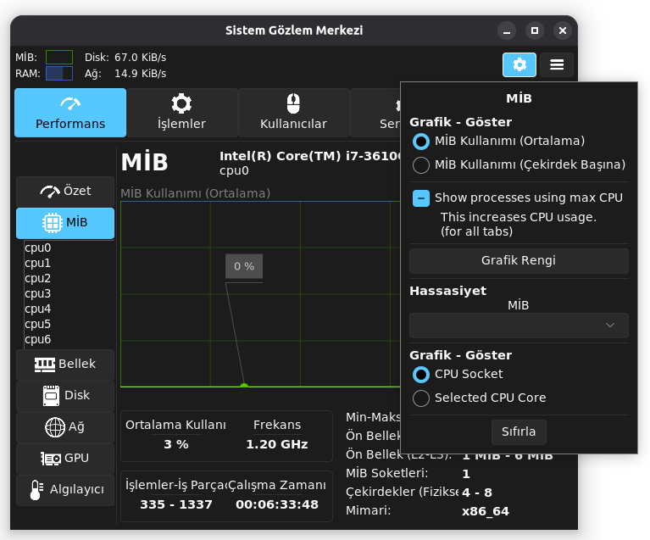650x540 pixels.
Task: Open the Ağ network section
Action: click(x=65, y=427)
